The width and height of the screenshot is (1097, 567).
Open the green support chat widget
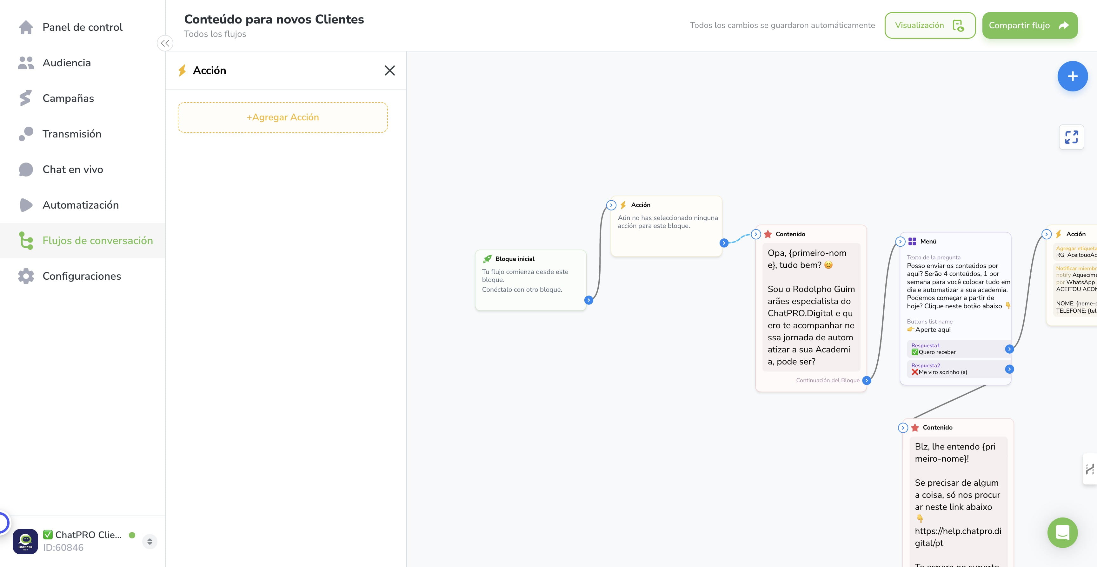tap(1062, 532)
